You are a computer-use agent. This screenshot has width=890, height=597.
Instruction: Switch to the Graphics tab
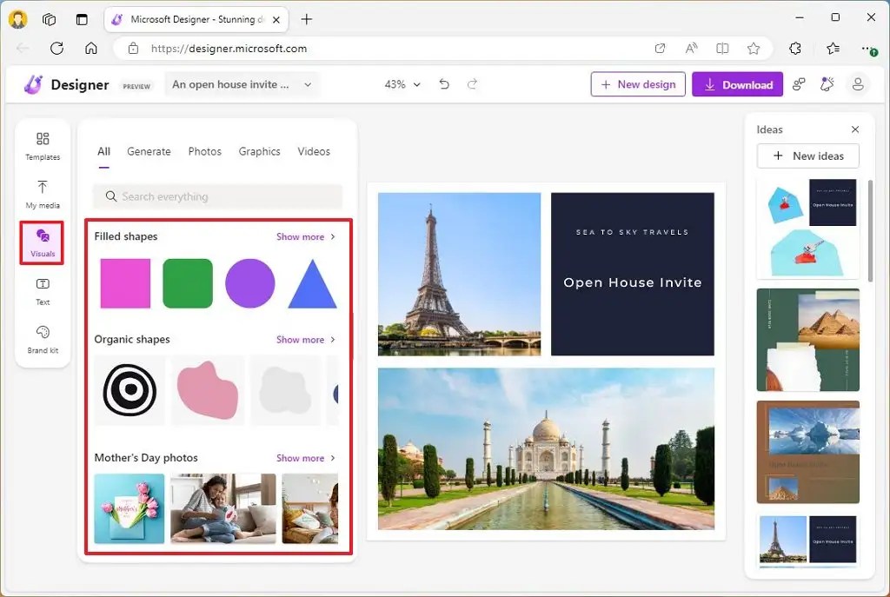(259, 151)
